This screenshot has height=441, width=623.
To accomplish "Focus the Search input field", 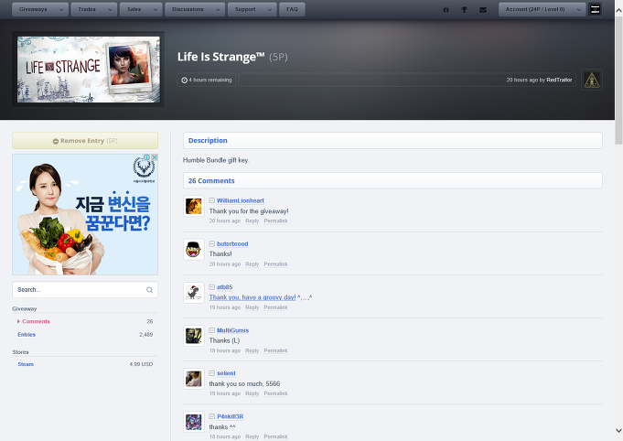I will click(x=85, y=290).
